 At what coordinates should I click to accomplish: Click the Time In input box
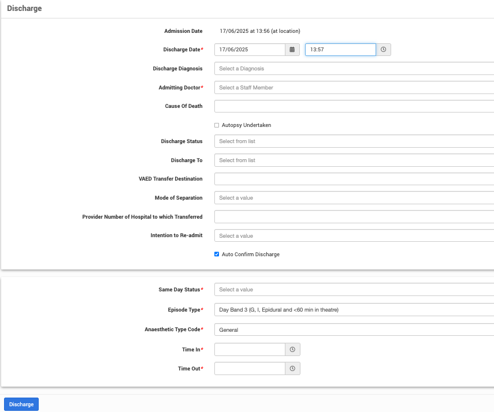[250, 350]
